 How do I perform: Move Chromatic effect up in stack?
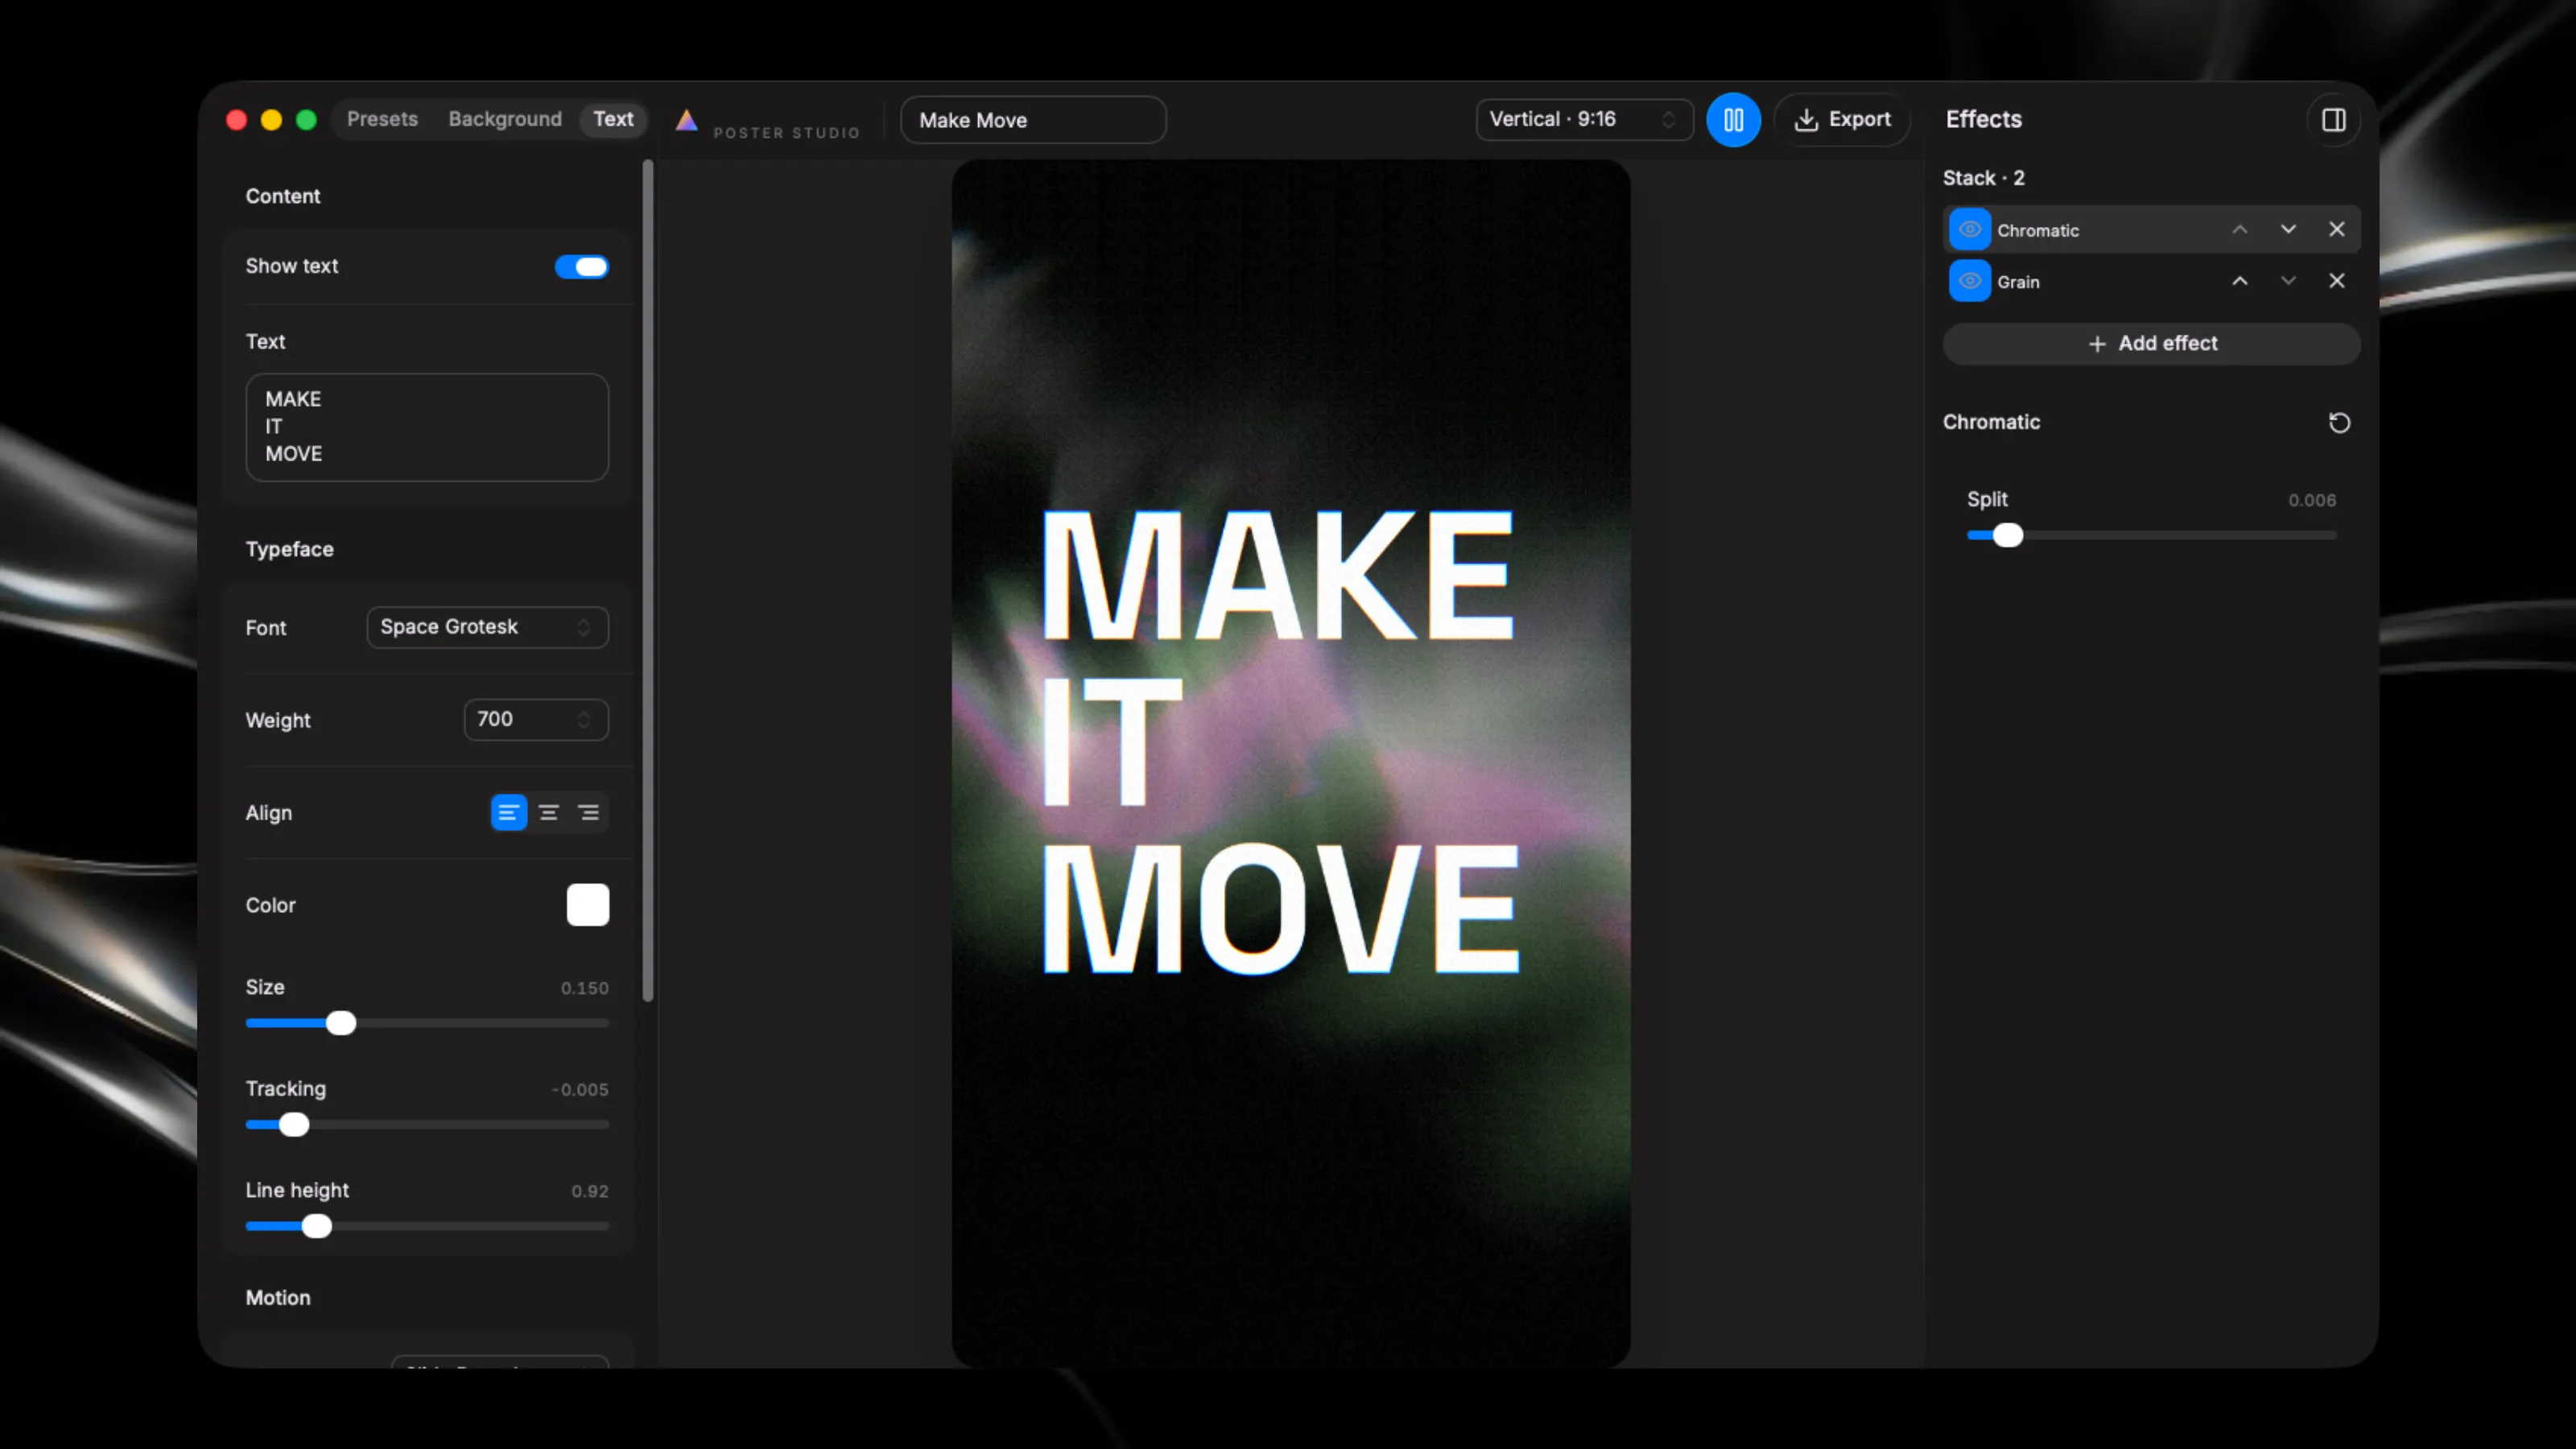tap(2240, 230)
